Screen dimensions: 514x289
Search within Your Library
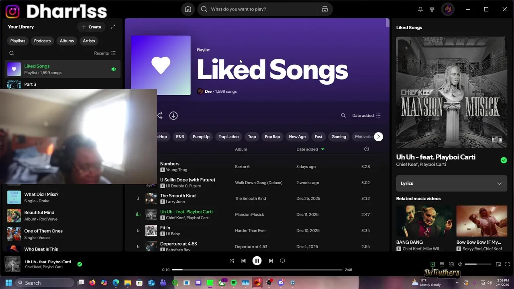(12, 53)
